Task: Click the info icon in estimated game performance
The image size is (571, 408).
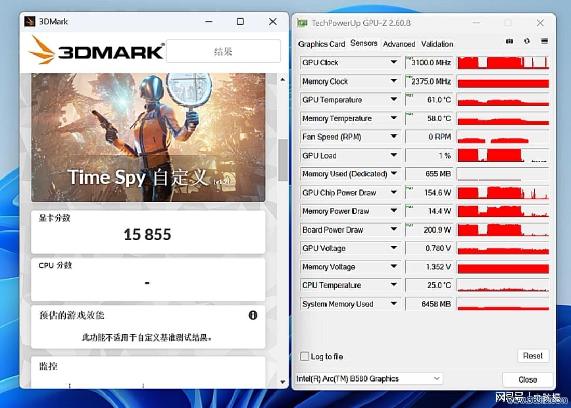Action: 253,315
